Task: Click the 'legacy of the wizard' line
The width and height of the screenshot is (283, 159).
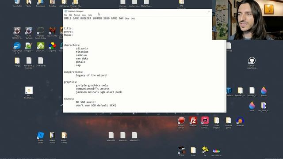Action: point(91,75)
